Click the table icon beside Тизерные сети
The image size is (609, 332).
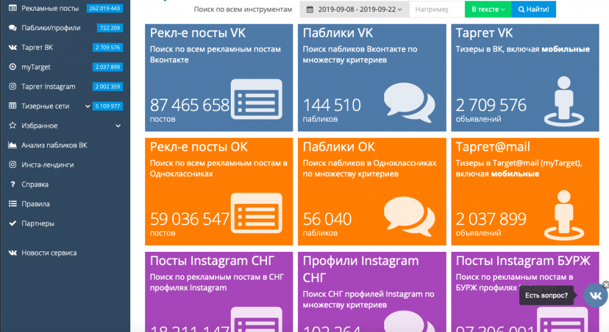click(12, 106)
